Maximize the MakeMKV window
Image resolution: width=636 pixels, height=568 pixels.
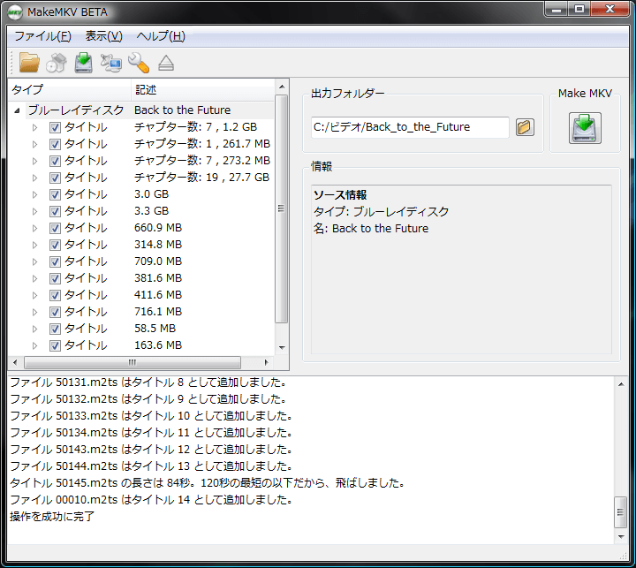point(579,9)
